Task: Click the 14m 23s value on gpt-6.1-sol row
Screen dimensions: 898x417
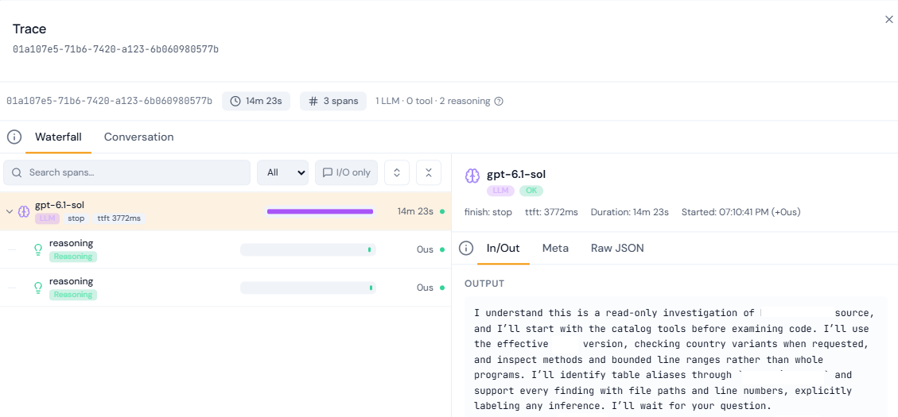Action: 415,211
